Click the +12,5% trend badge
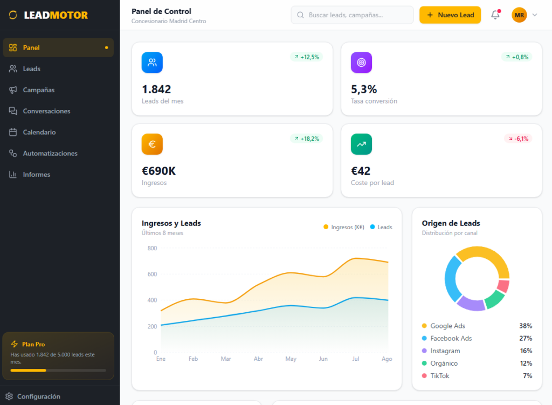Image resolution: width=552 pixels, height=405 pixels. (x=307, y=57)
